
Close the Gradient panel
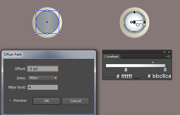point(169,52)
